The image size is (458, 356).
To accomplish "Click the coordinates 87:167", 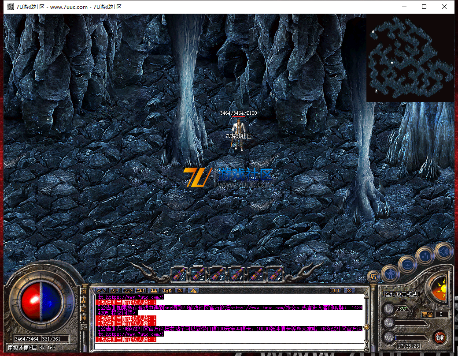I will tap(47, 348).
